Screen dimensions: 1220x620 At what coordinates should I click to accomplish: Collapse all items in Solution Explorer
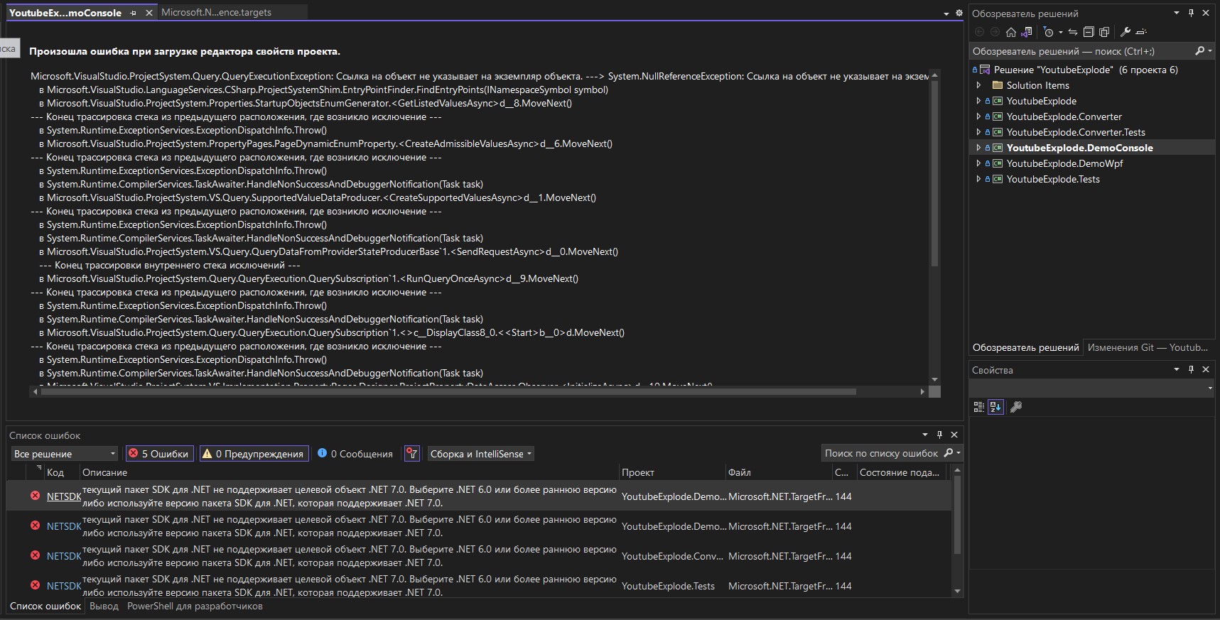(1089, 32)
